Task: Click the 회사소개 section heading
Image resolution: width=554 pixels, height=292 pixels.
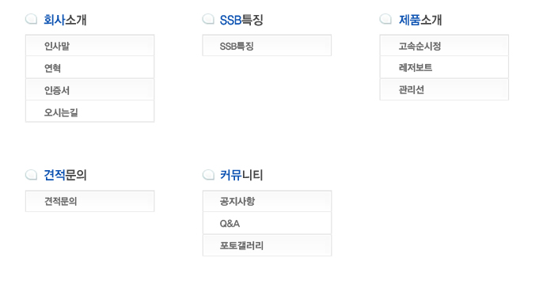Action: pyautogui.click(x=65, y=20)
